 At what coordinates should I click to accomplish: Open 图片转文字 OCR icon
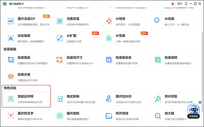11,116
